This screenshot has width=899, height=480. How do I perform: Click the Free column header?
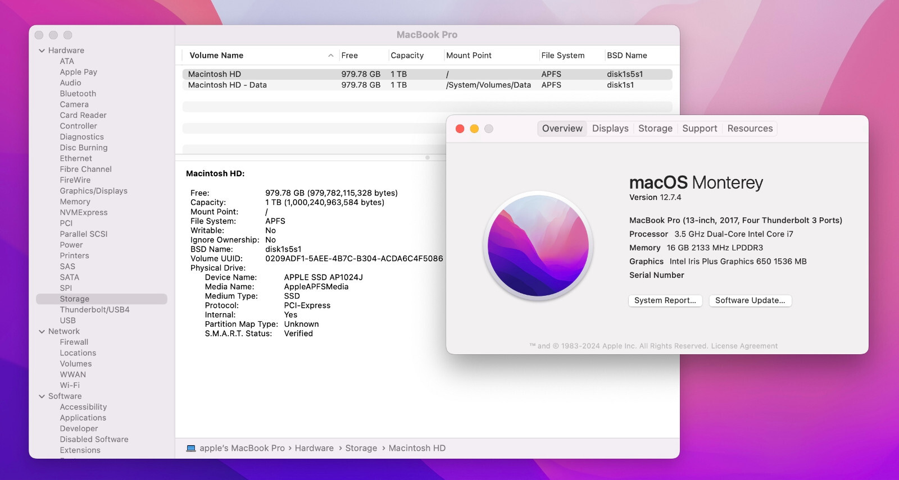[x=349, y=56]
